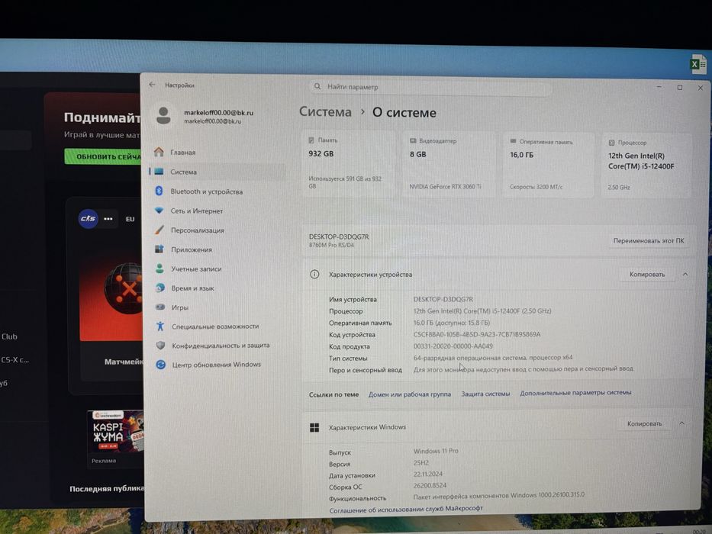Image resolution: width=712 pixels, height=534 pixels.
Task: Copy the Windows specifications
Action: (644, 423)
